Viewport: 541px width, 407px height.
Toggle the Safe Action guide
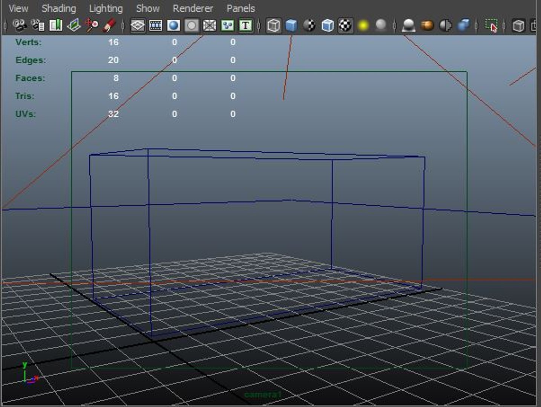click(228, 26)
